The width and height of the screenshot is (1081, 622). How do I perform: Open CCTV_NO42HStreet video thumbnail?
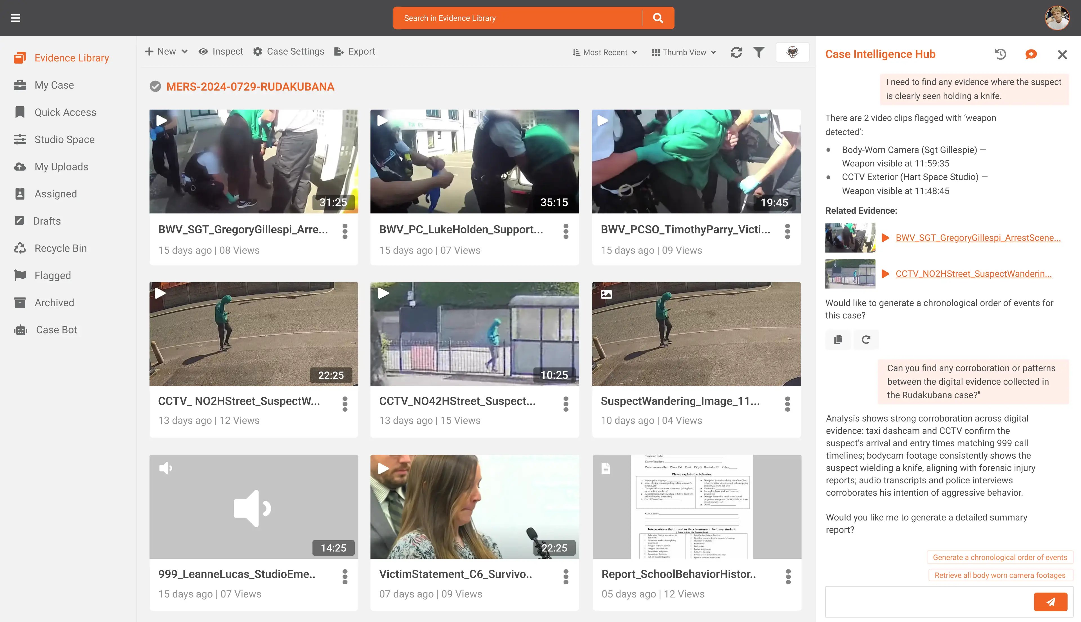[475, 334]
